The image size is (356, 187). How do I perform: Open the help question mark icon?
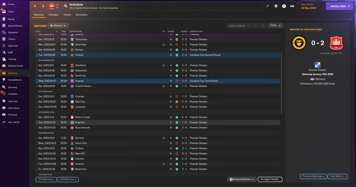click(284, 6)
